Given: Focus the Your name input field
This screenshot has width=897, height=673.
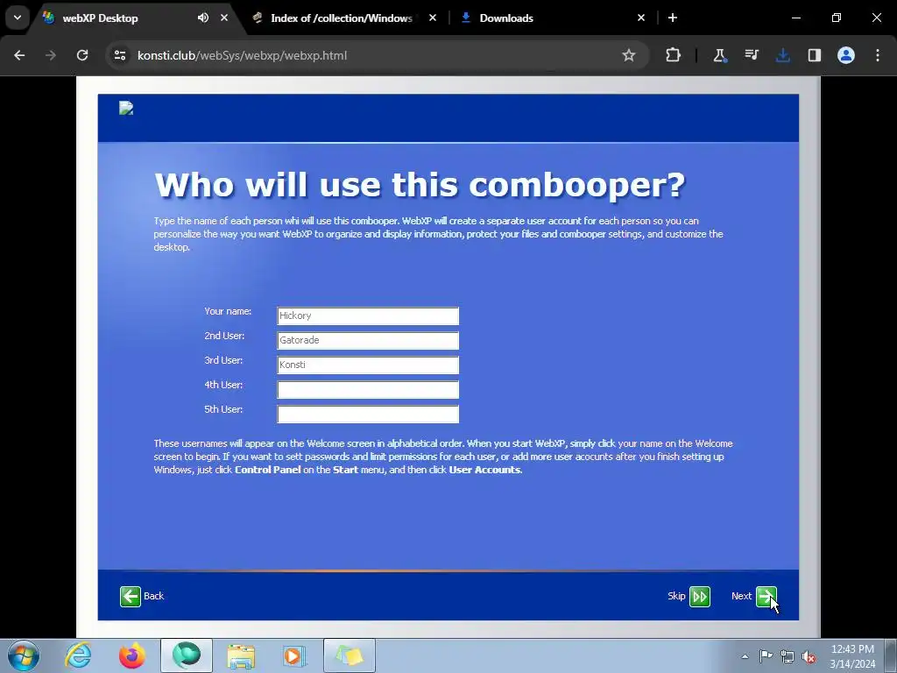Looking at the screenshot, I should 368,315.
